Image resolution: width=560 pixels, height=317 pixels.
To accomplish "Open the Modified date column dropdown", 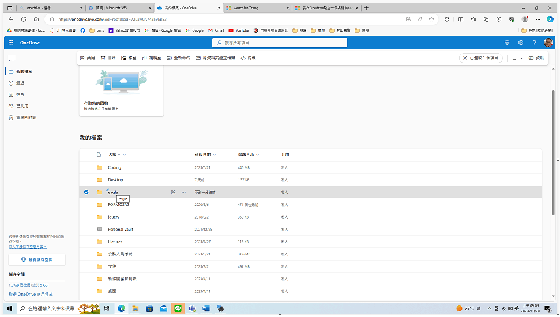I will [205, 155].
